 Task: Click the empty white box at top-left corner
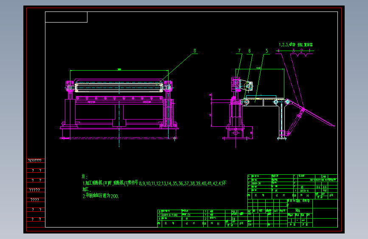(x=66, y=17)
